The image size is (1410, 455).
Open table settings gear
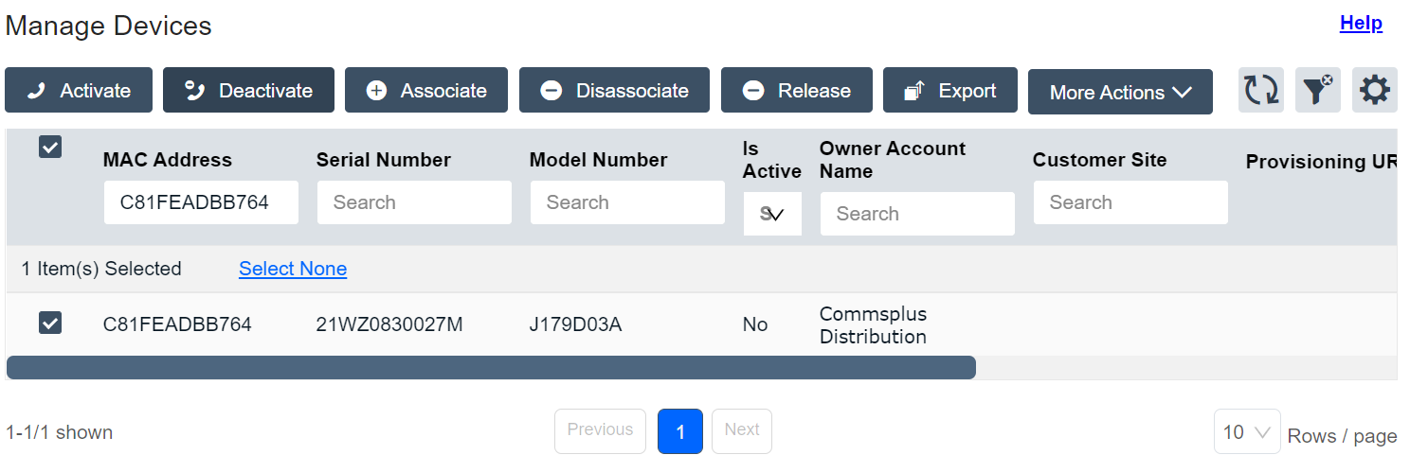(x=1375, y=91)
